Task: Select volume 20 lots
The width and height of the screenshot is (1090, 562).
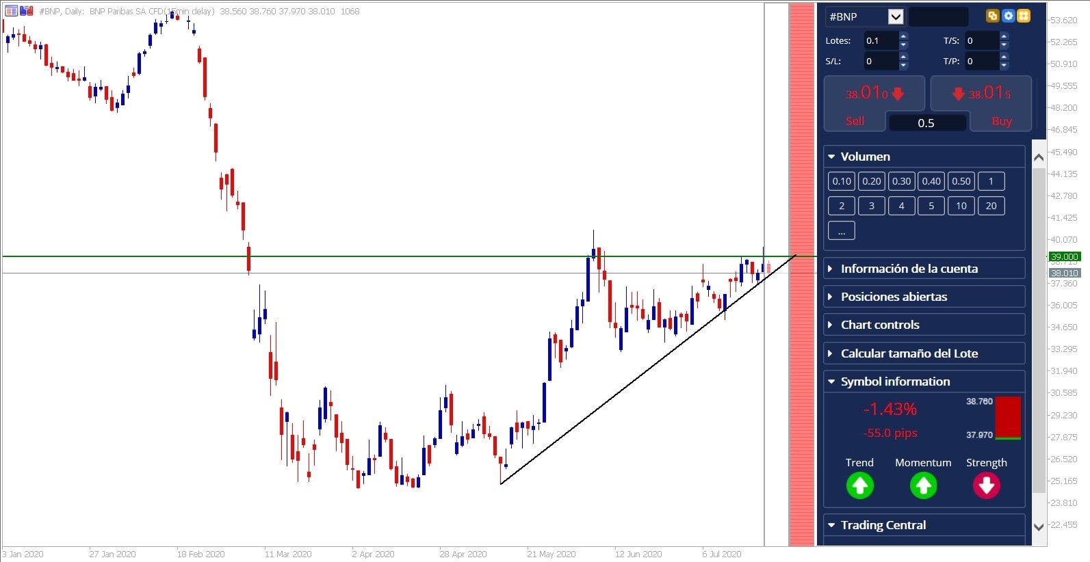Action: click(x=991, y=206)
